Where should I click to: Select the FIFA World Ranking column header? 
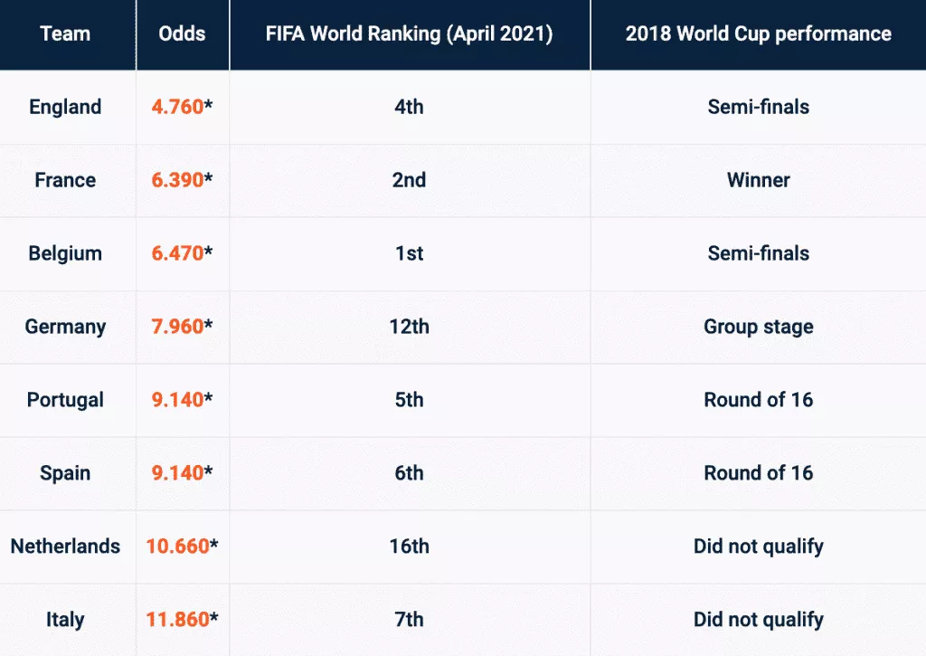click(x=409, y=34)
